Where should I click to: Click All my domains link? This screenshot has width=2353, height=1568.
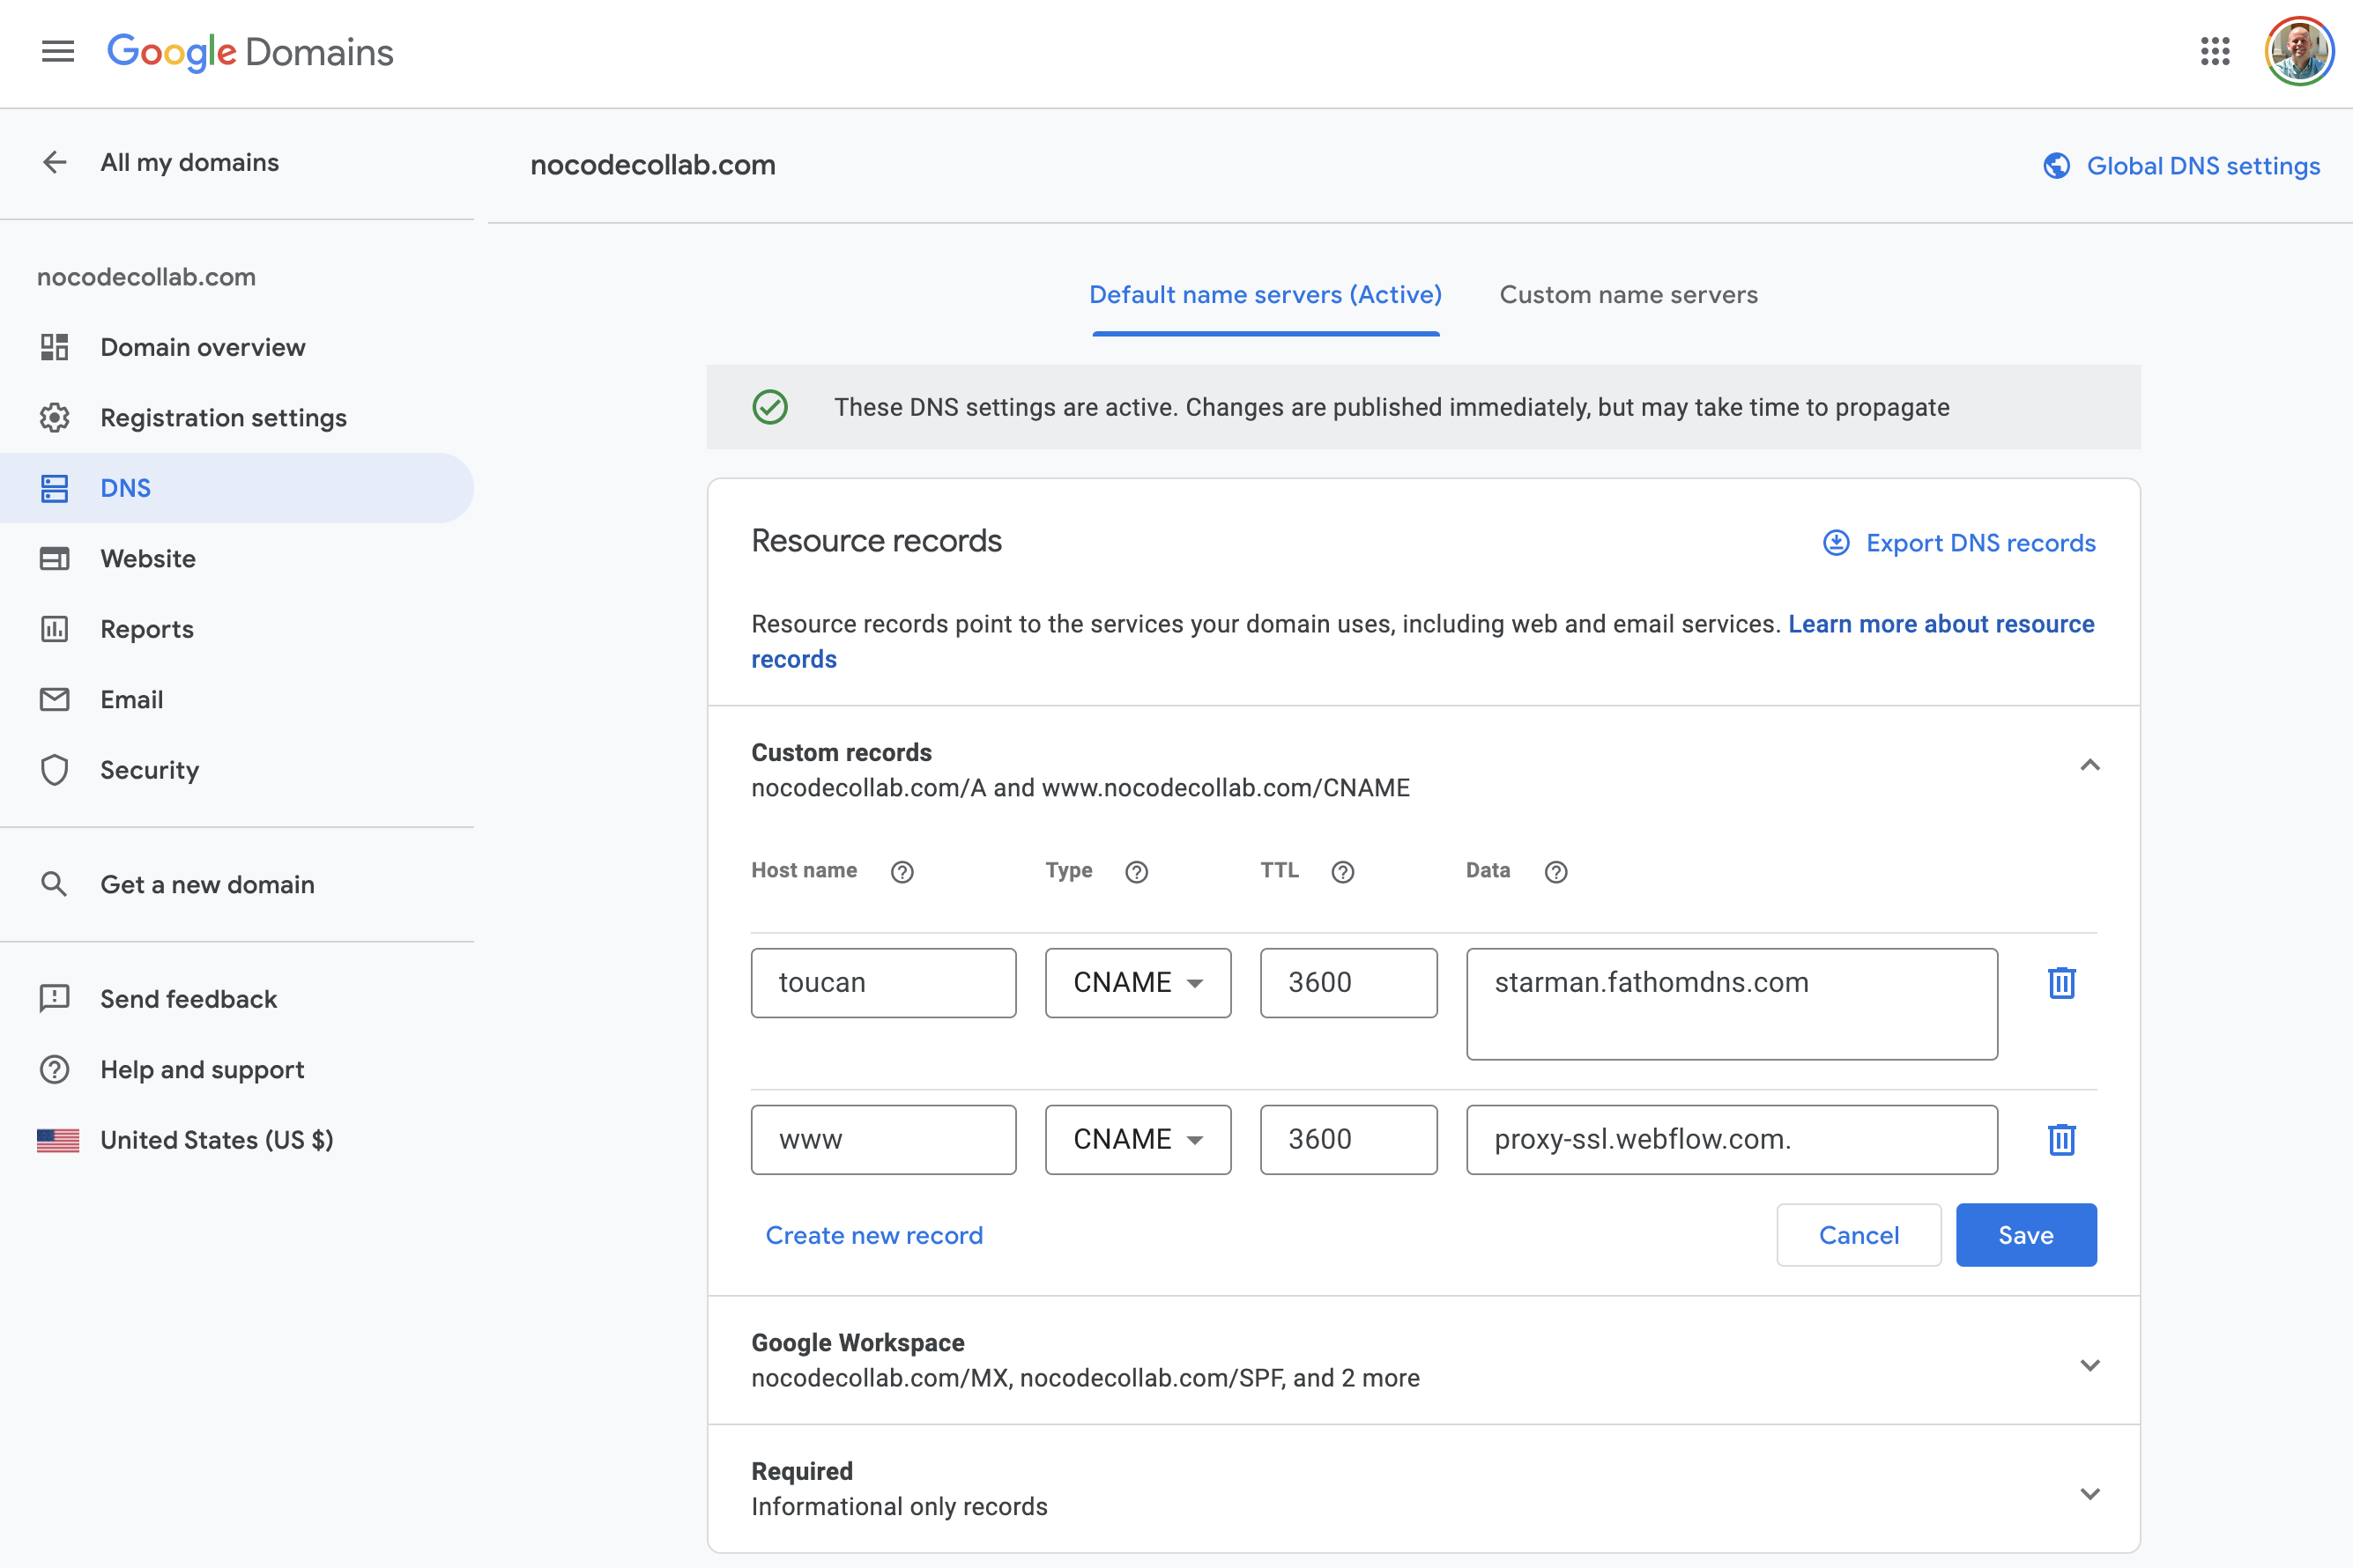(189, 162)
